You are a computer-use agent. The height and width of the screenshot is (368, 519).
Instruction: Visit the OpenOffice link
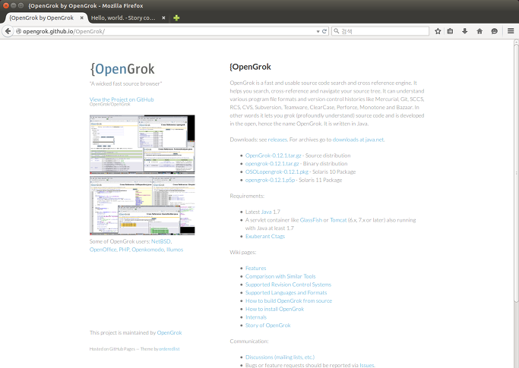pos(103,250)
